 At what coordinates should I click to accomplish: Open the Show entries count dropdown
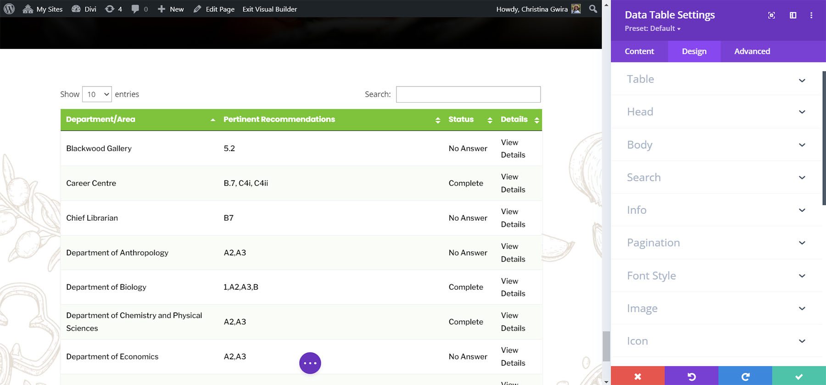tap(97, 94)
